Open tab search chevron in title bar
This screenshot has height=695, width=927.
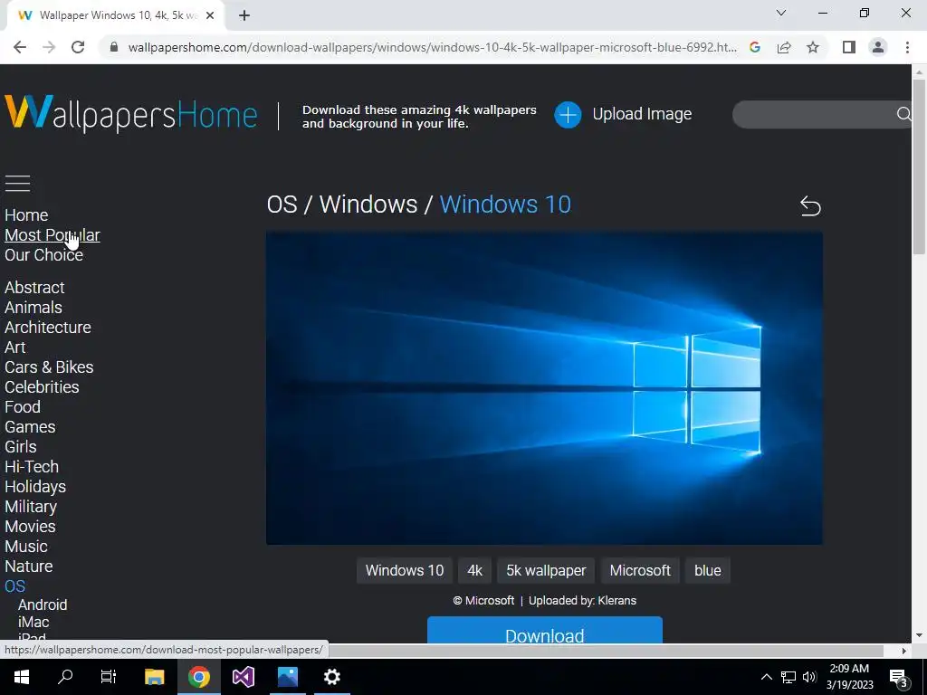(781, 13)
